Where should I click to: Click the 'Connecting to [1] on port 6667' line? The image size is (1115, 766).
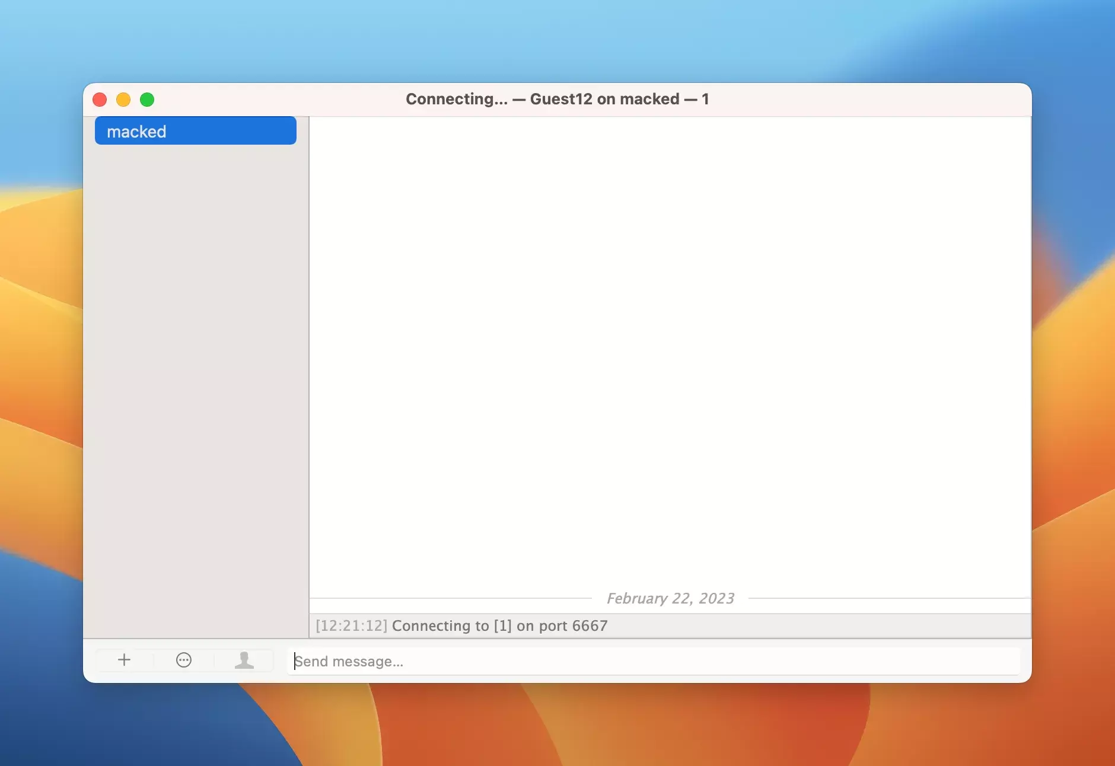(499, 626)
